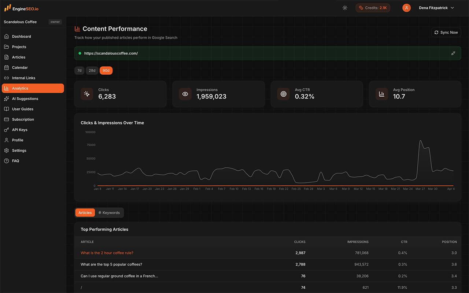Click the 1,959,023 impressions value

(211, 97)
